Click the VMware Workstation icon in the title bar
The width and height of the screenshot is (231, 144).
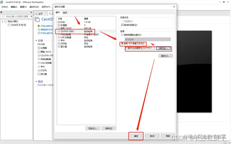click(2, 2)
